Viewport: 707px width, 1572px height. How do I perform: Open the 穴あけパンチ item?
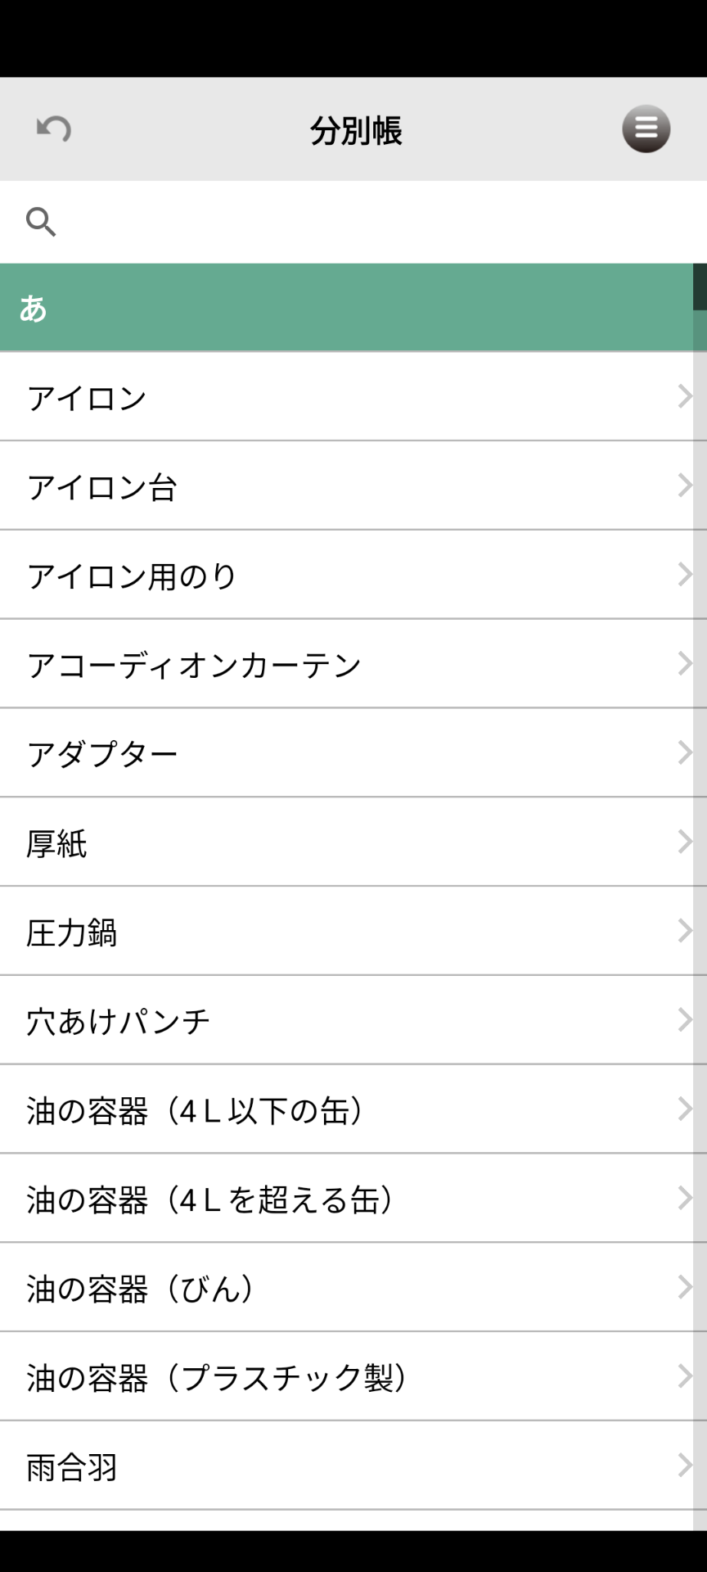pyautogui.click(x=119, y=1022)
